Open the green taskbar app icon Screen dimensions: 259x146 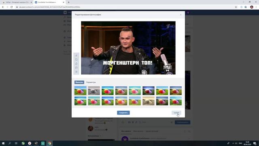pyautogui.click(x=23, y=143)
